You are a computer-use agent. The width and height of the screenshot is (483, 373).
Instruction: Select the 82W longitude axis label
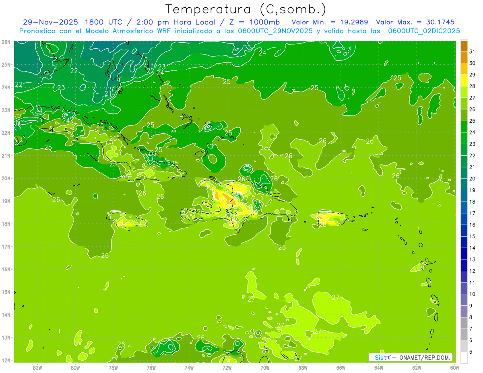pyautogui.click(x=37, y=367)
